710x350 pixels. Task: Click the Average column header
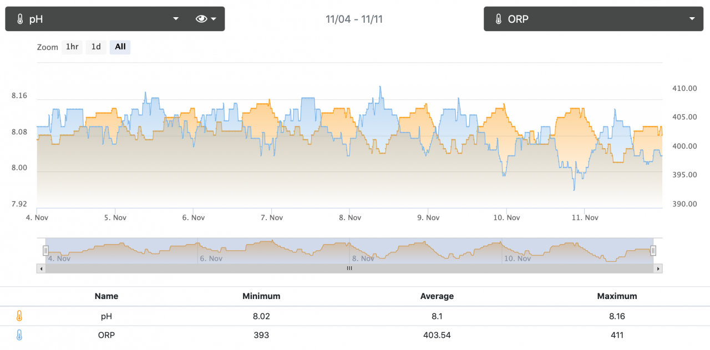[437, 296]
